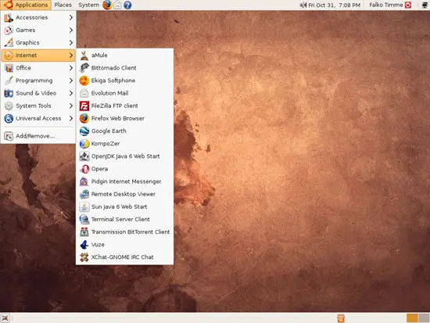Expand the System Tools submenu
Viewport: 430px width, 323px height.
[38, 106]
